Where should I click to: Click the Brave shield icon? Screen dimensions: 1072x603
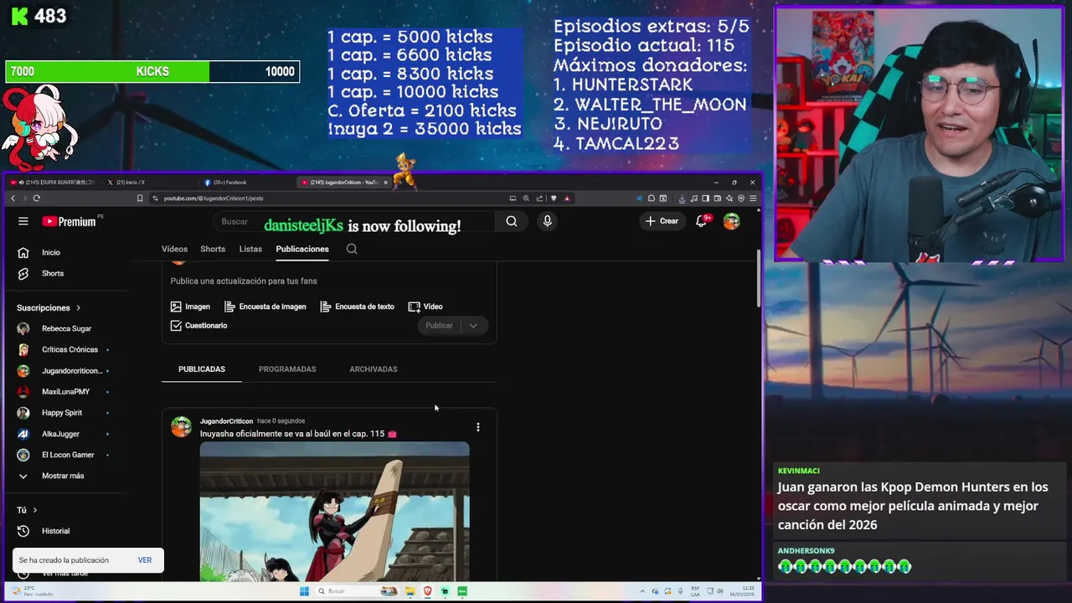(x=553, y=198)
